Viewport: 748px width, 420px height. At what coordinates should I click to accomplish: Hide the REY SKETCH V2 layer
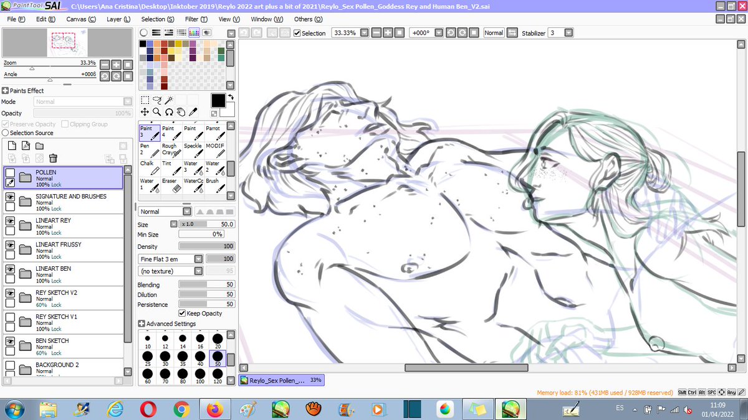(10, 292)
